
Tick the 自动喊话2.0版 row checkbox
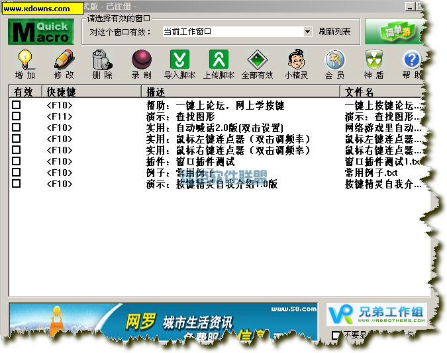17,127
